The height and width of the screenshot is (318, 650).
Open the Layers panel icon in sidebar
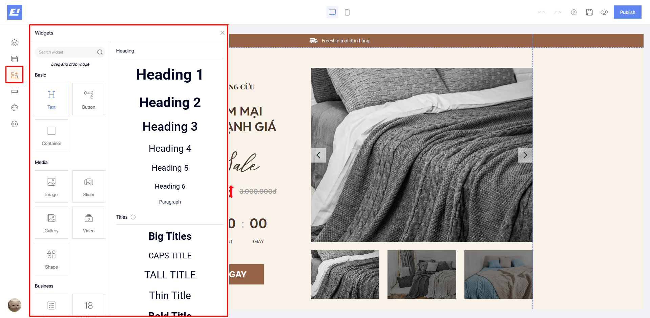tap(14, 43)
